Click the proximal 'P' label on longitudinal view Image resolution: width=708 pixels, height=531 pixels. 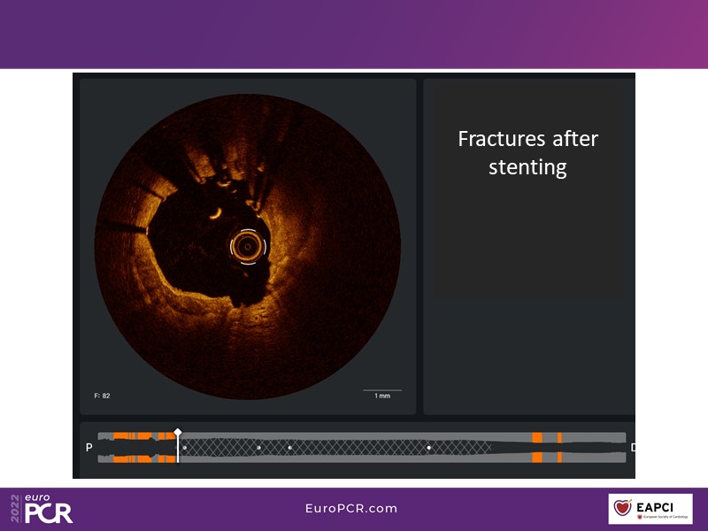point(88,448)
